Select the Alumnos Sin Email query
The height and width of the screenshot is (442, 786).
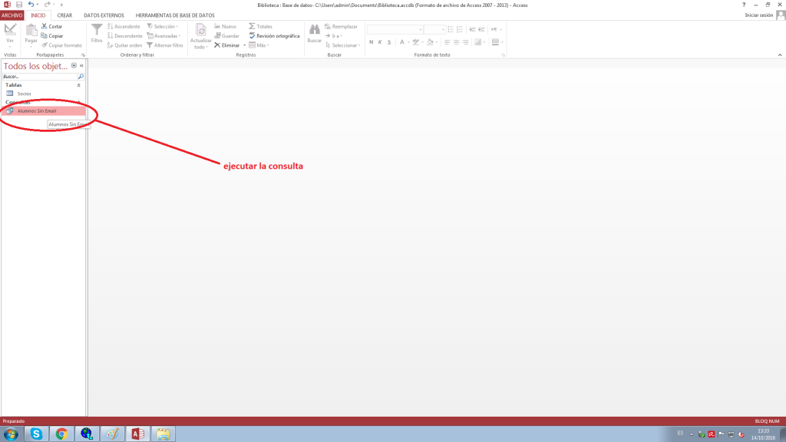click(37, 110)
